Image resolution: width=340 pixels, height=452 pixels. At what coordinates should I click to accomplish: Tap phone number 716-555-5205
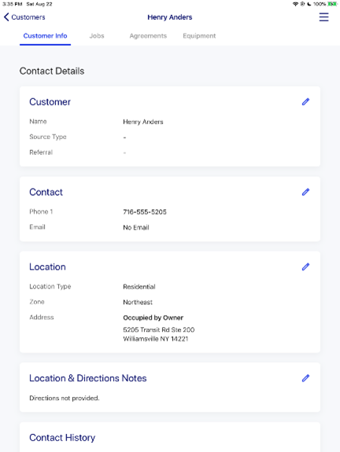click(x=145, y=212)
